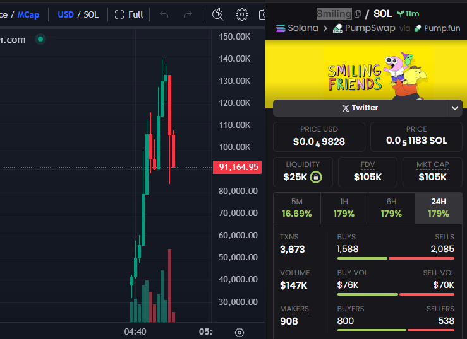Switch chart to MCap view
467x339 pixels.
tap(28, 14)
